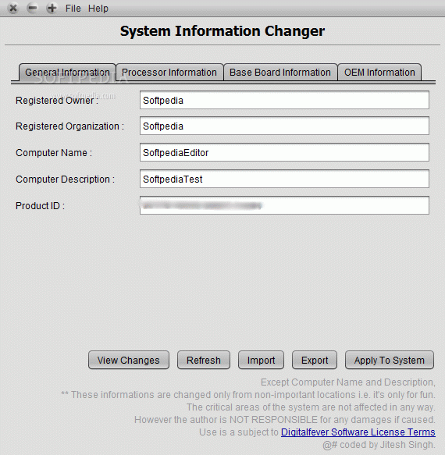This screenshot has width=445, height=455.
Task: Apply To System button
Action: (390, 360)
